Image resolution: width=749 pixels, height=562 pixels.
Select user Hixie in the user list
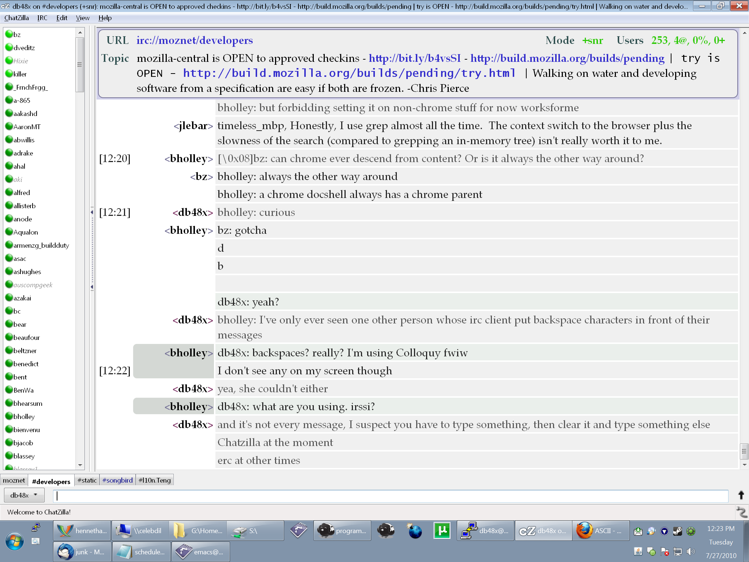point(21,61)
